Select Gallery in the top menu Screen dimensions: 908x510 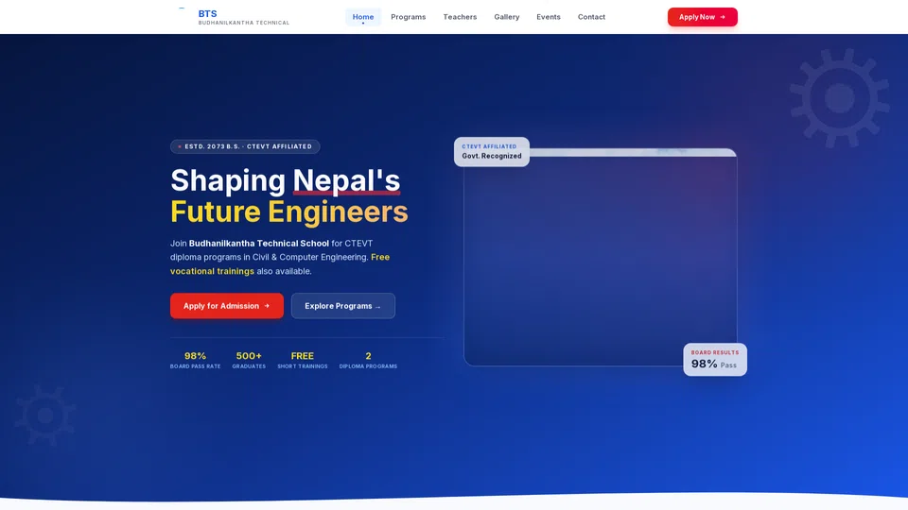(507, 17)
